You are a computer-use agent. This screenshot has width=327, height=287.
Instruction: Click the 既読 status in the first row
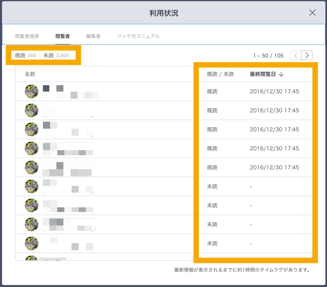pyautogui.click(x=212, y=91)
